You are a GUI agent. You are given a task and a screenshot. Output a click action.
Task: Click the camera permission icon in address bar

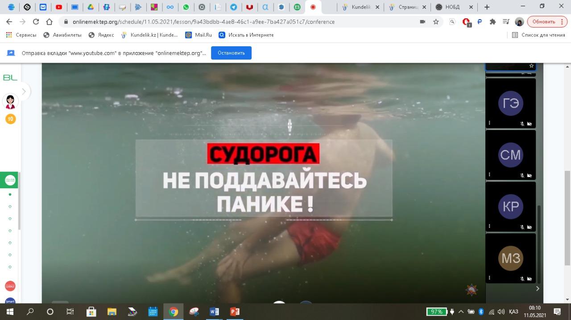click(x=422, y=21)
